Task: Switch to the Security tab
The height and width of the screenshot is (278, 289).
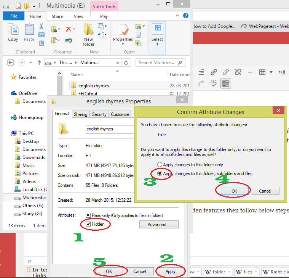Action: pyautogui.click(x=99, y=114)
